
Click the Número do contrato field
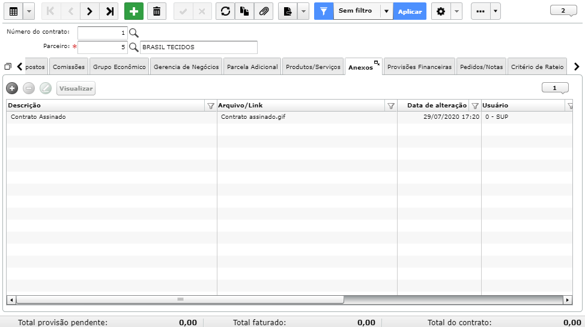[102, 33]
